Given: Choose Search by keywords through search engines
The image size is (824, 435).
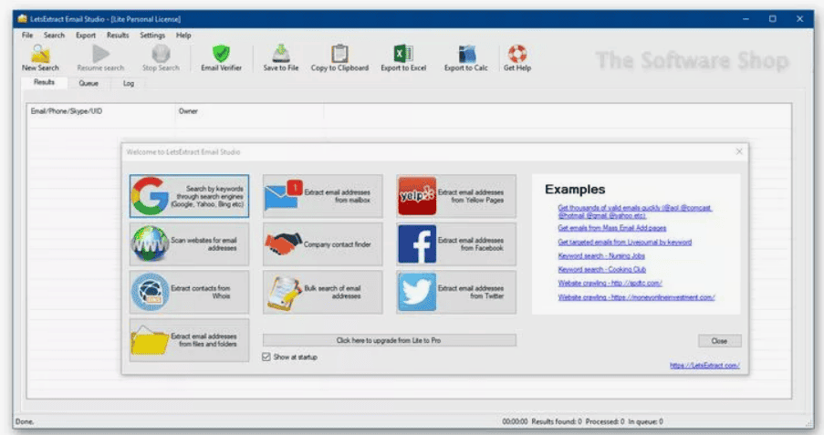Looking at the screenshot, I should click(x=189, y=196).
